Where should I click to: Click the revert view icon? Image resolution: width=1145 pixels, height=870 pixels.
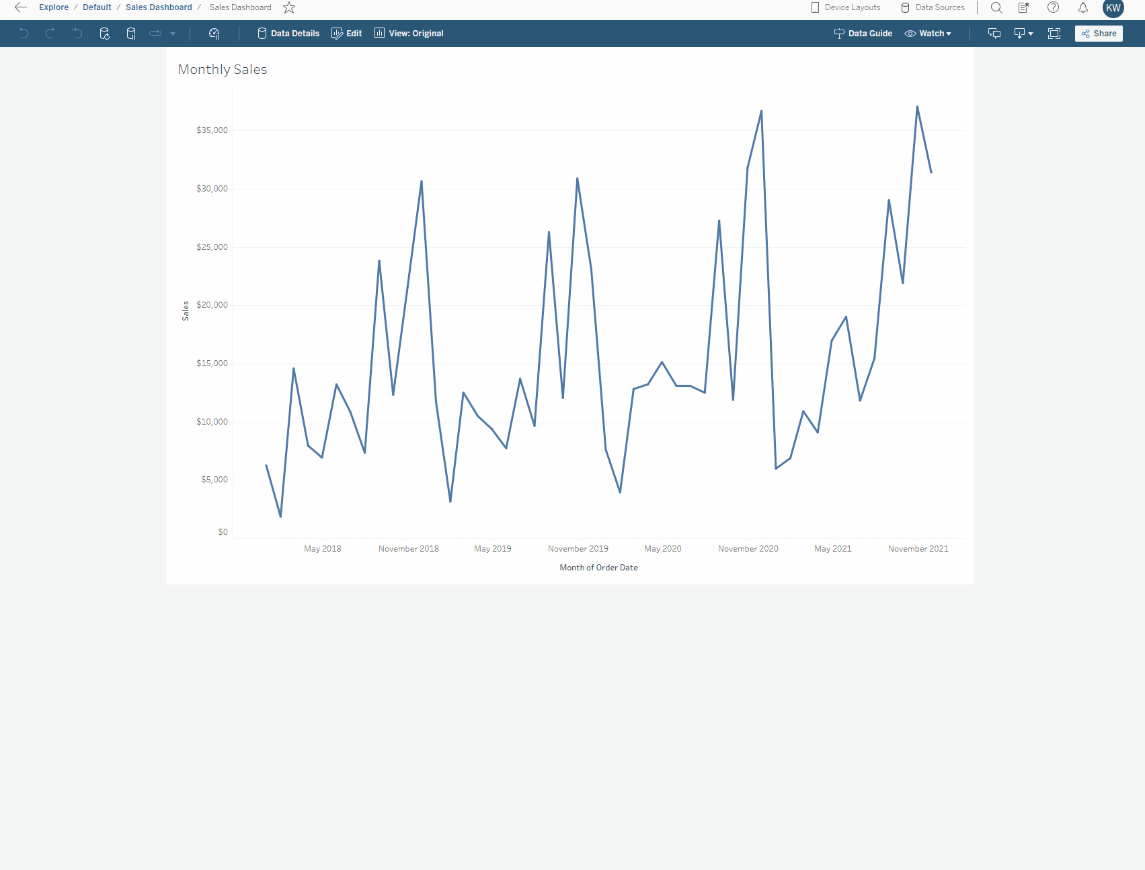pos(77,34)
